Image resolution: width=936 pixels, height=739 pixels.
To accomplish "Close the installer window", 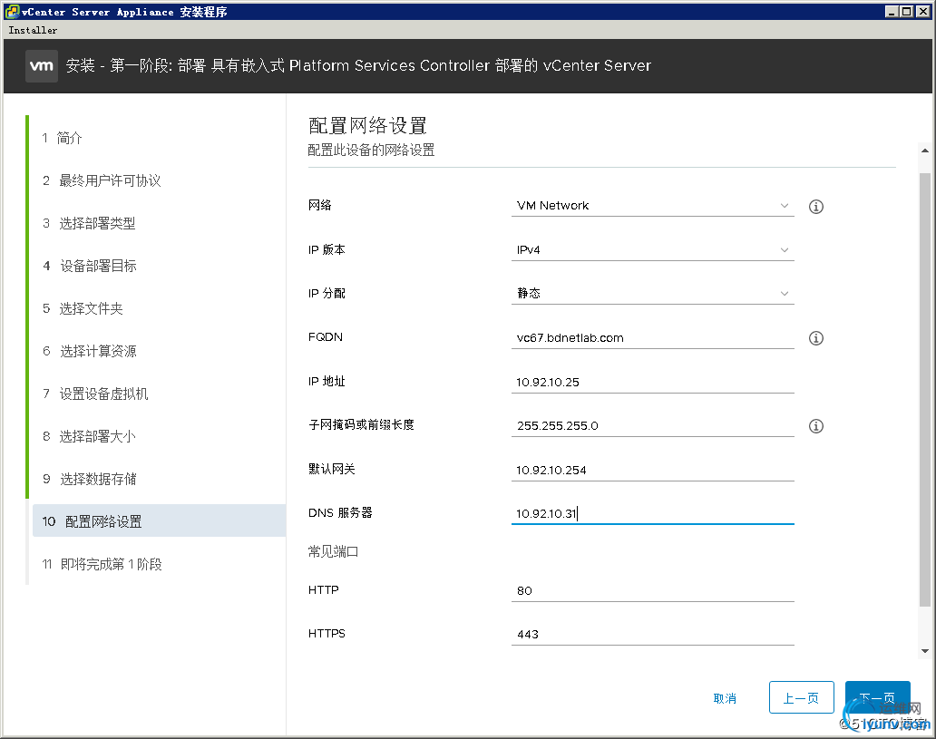I will coord(922,12).
